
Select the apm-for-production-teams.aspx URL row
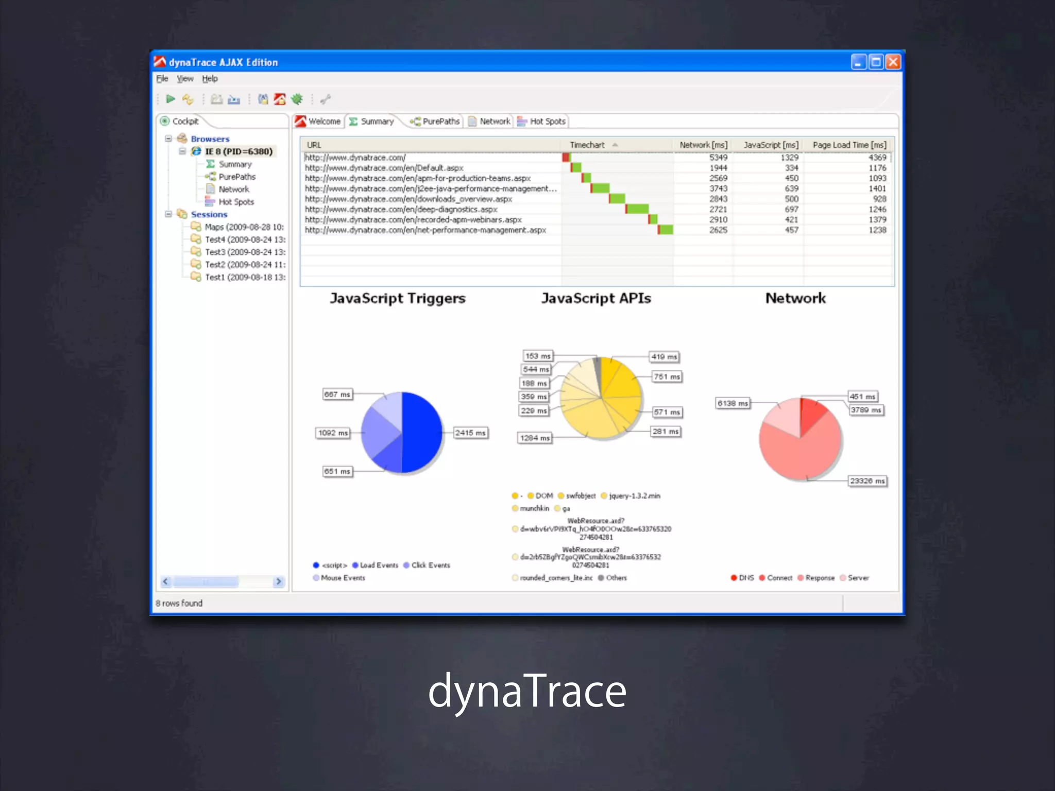(x=597, y=178)
